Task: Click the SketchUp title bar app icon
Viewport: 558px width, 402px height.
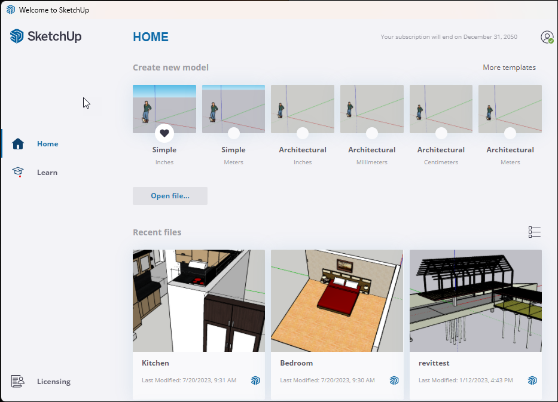Action: (x=11, y=10)
